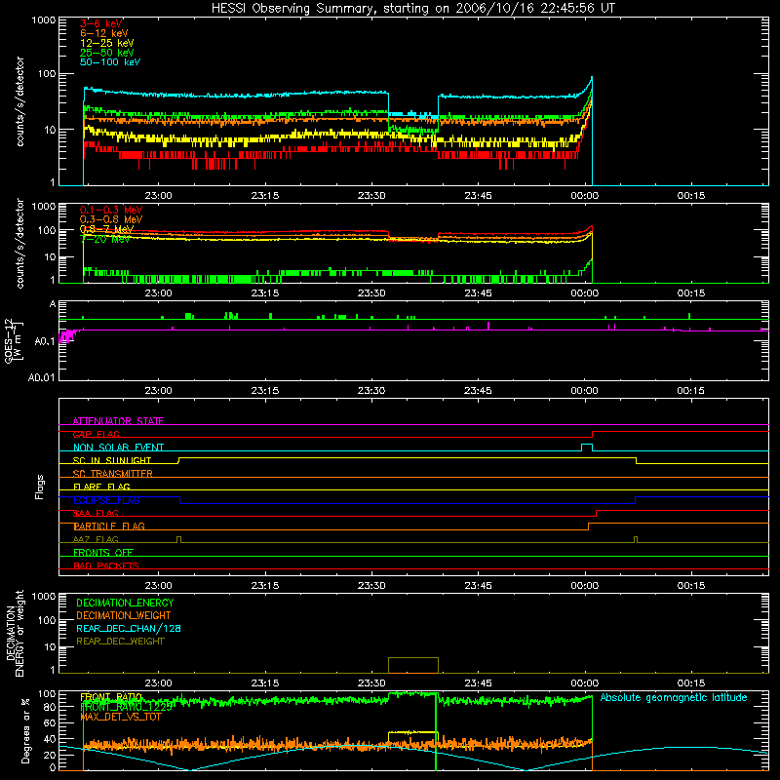Click the olive REAR_DEC_WEIGHT step box in decimation plot
Viewport: 780px width, 780px height.
pyautogui.click(x=413, y=665)
